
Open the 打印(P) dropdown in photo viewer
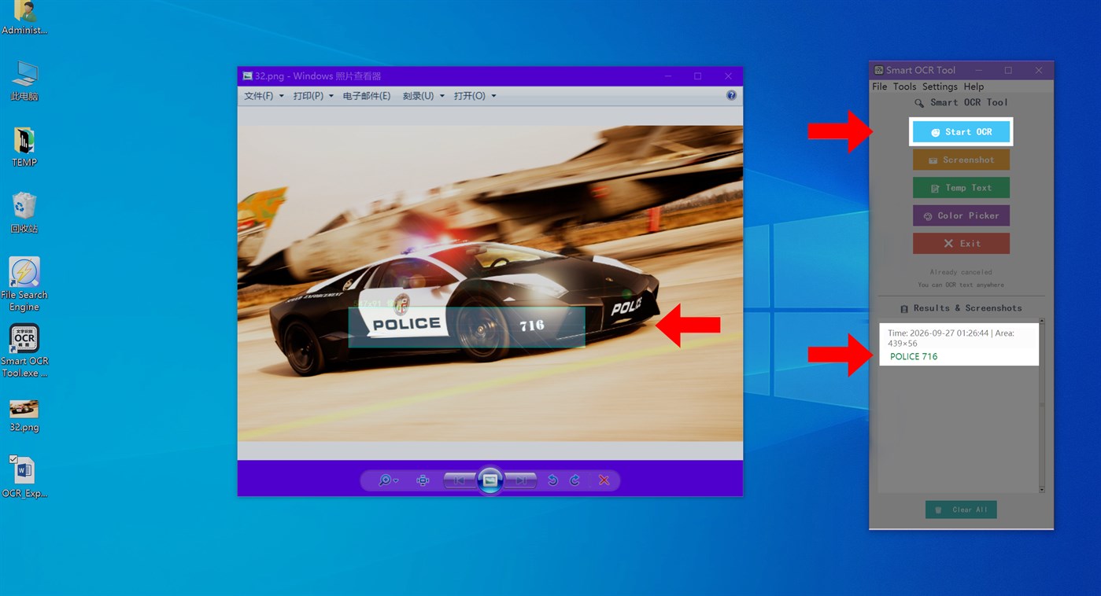tap(313, 96)
